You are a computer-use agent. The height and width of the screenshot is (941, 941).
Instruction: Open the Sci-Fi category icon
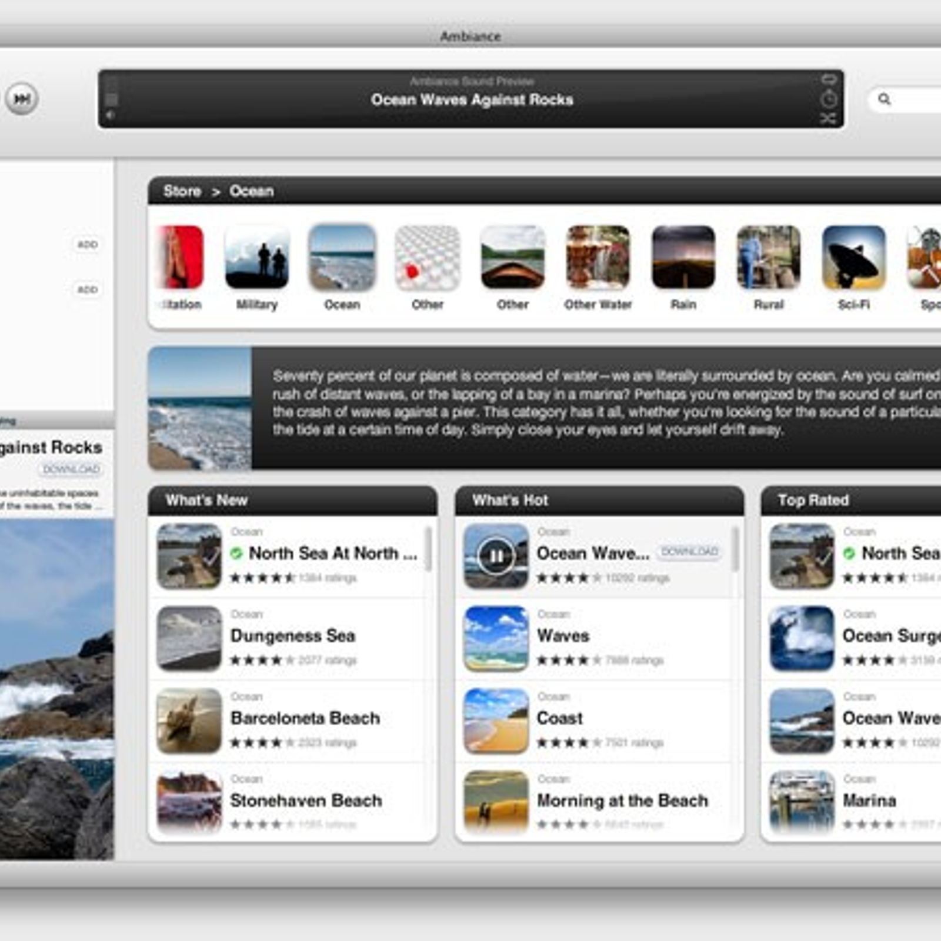tap(854, 258)
